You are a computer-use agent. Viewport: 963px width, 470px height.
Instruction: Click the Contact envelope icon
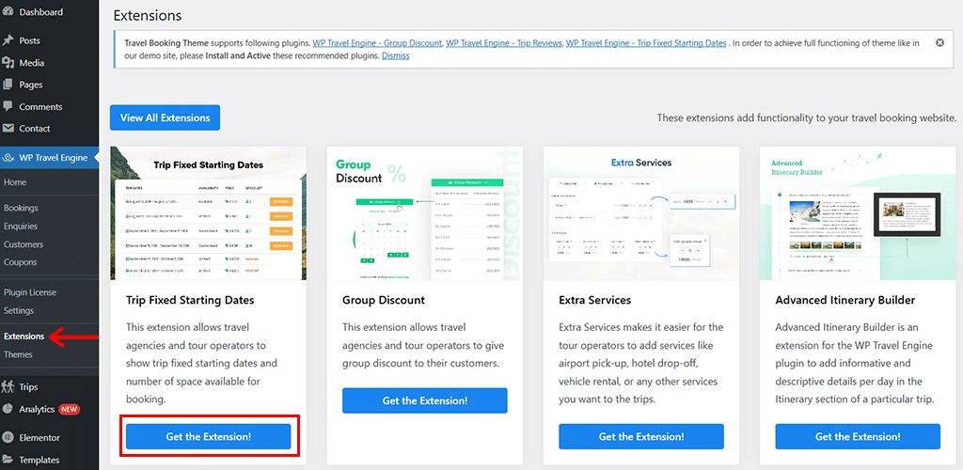[x=8, y=128]
